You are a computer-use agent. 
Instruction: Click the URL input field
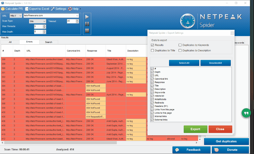point(49,16)
